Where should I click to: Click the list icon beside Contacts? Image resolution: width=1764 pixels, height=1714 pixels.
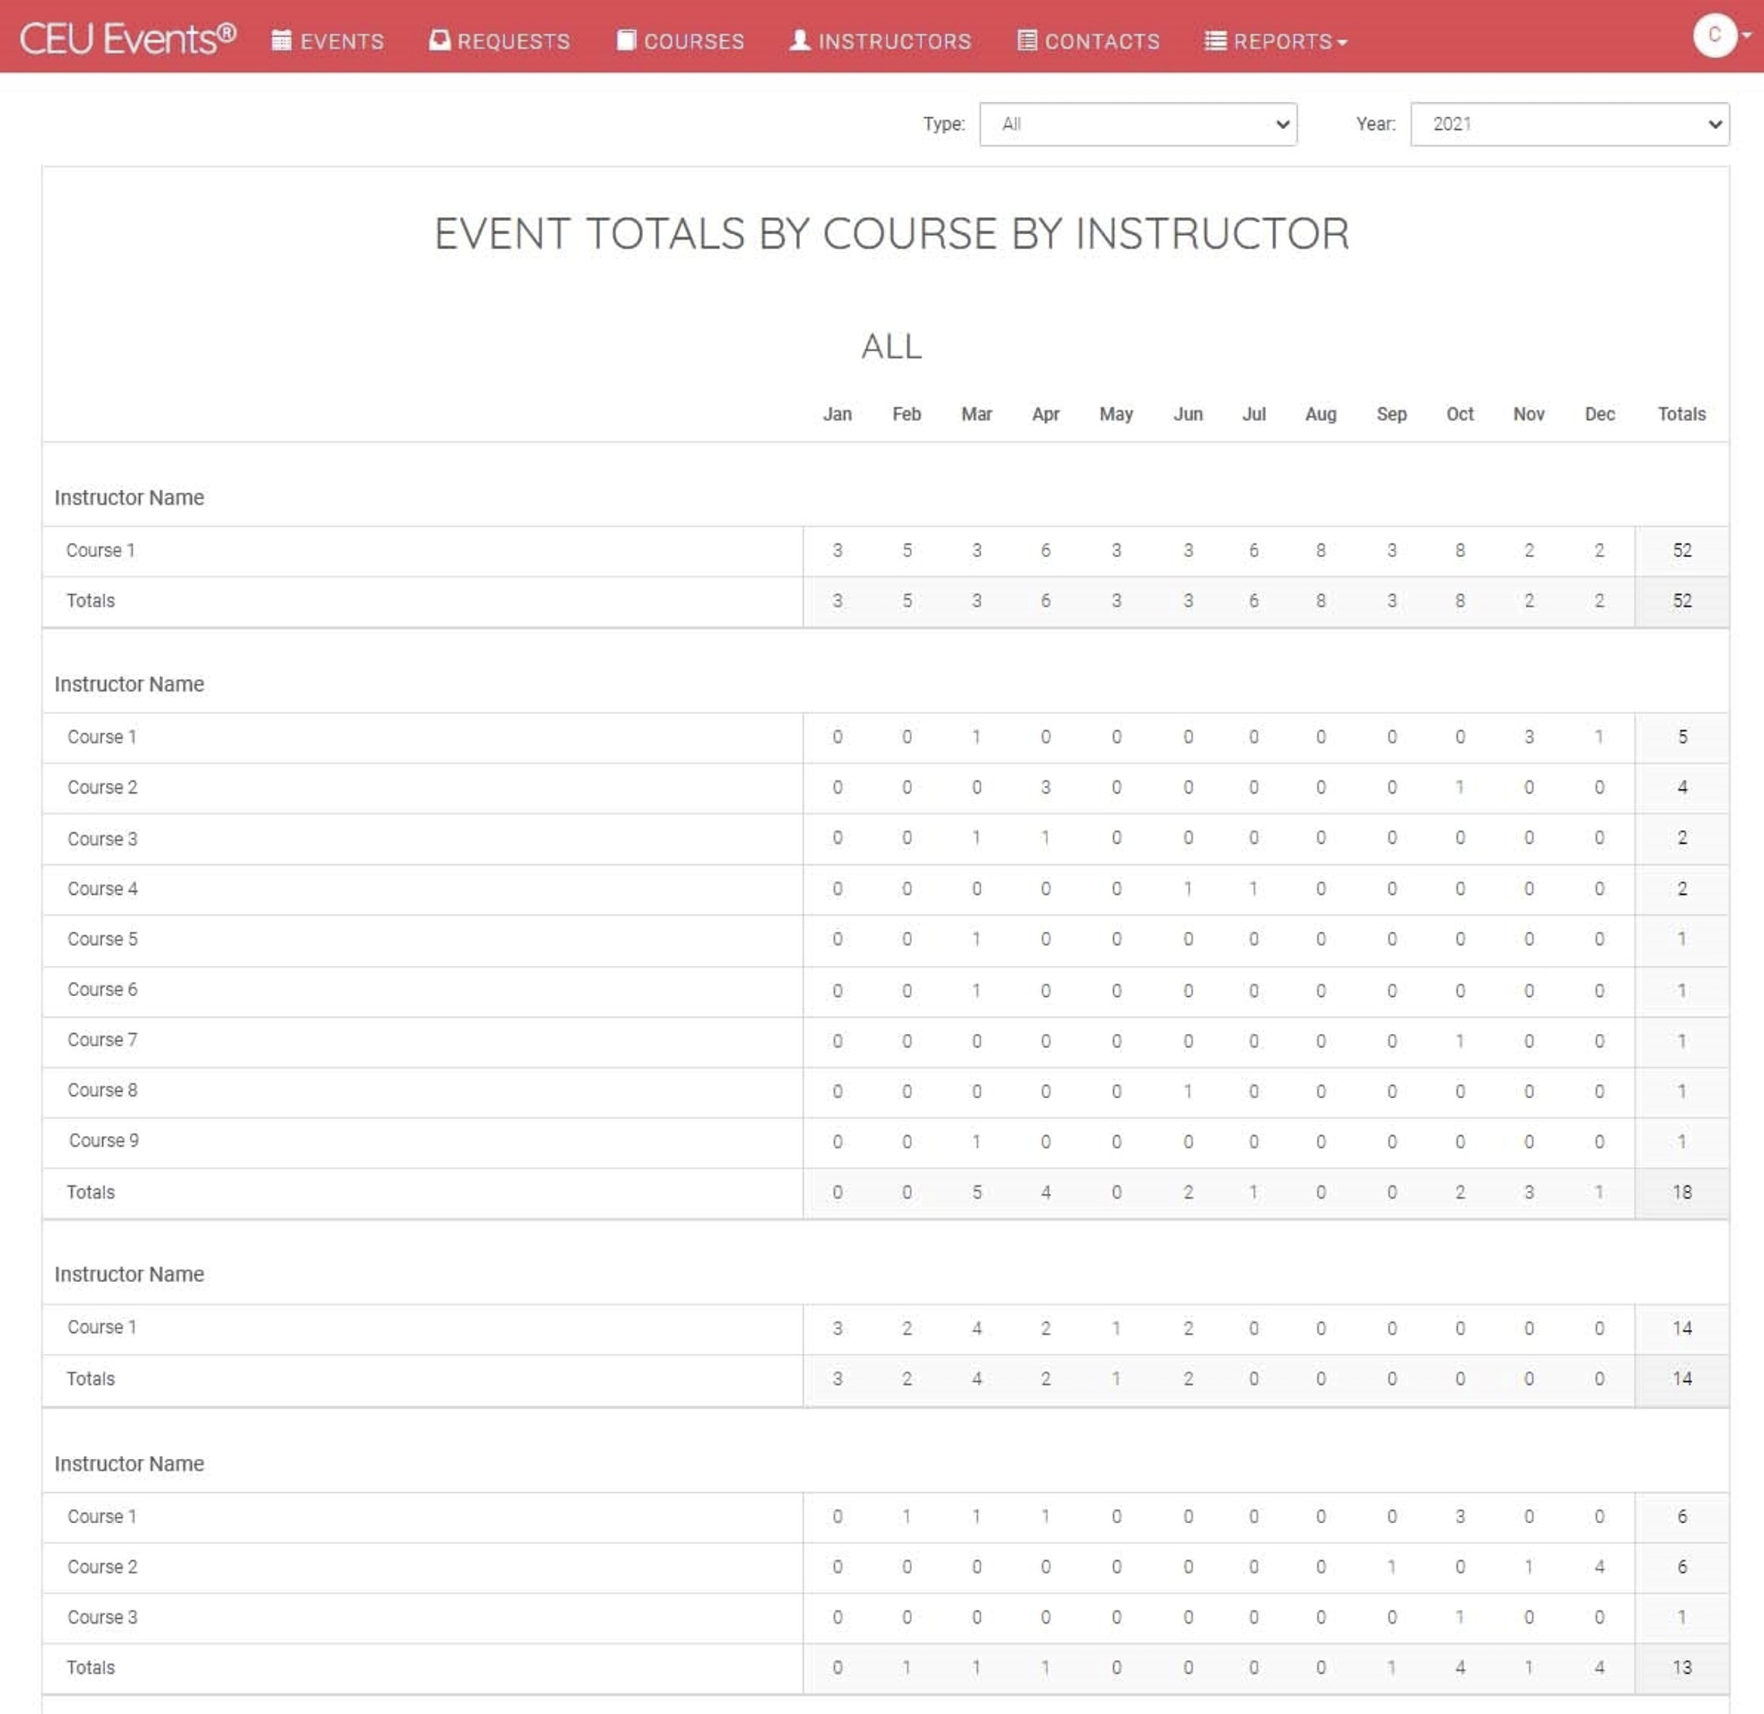pyautogui.click(x=1027, y=40)
